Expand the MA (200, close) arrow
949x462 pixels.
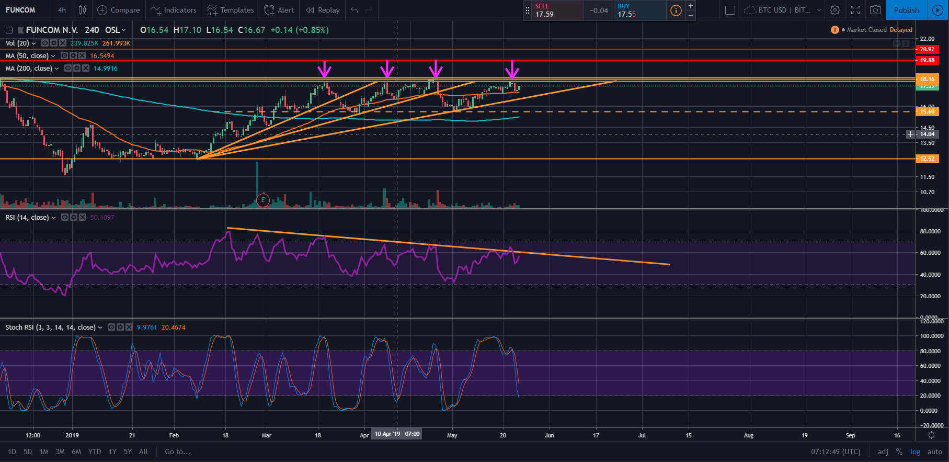coord(57,69)
